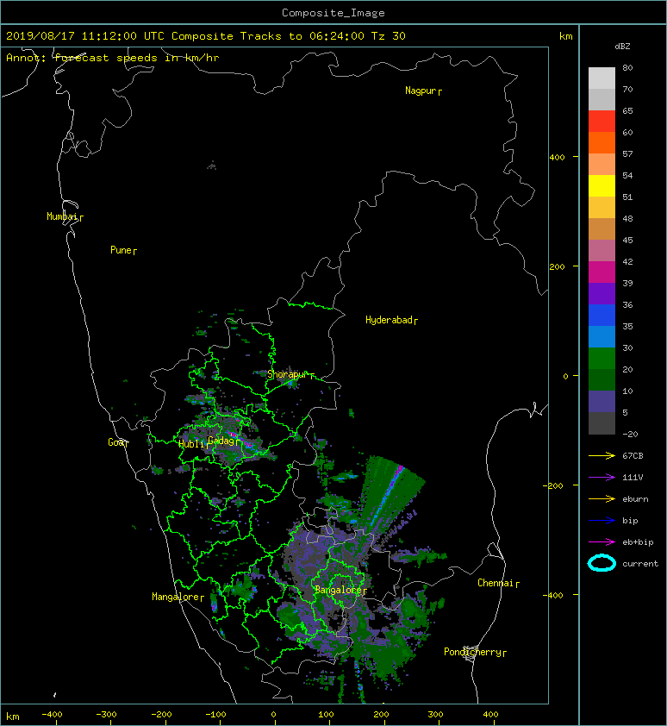
Task: Select the Hyderabad city label
Action: [389, 320]
